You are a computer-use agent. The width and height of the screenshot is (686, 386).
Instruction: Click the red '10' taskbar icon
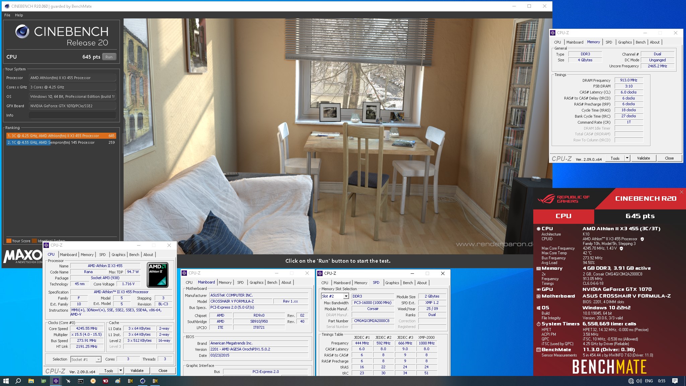(106, 381)
